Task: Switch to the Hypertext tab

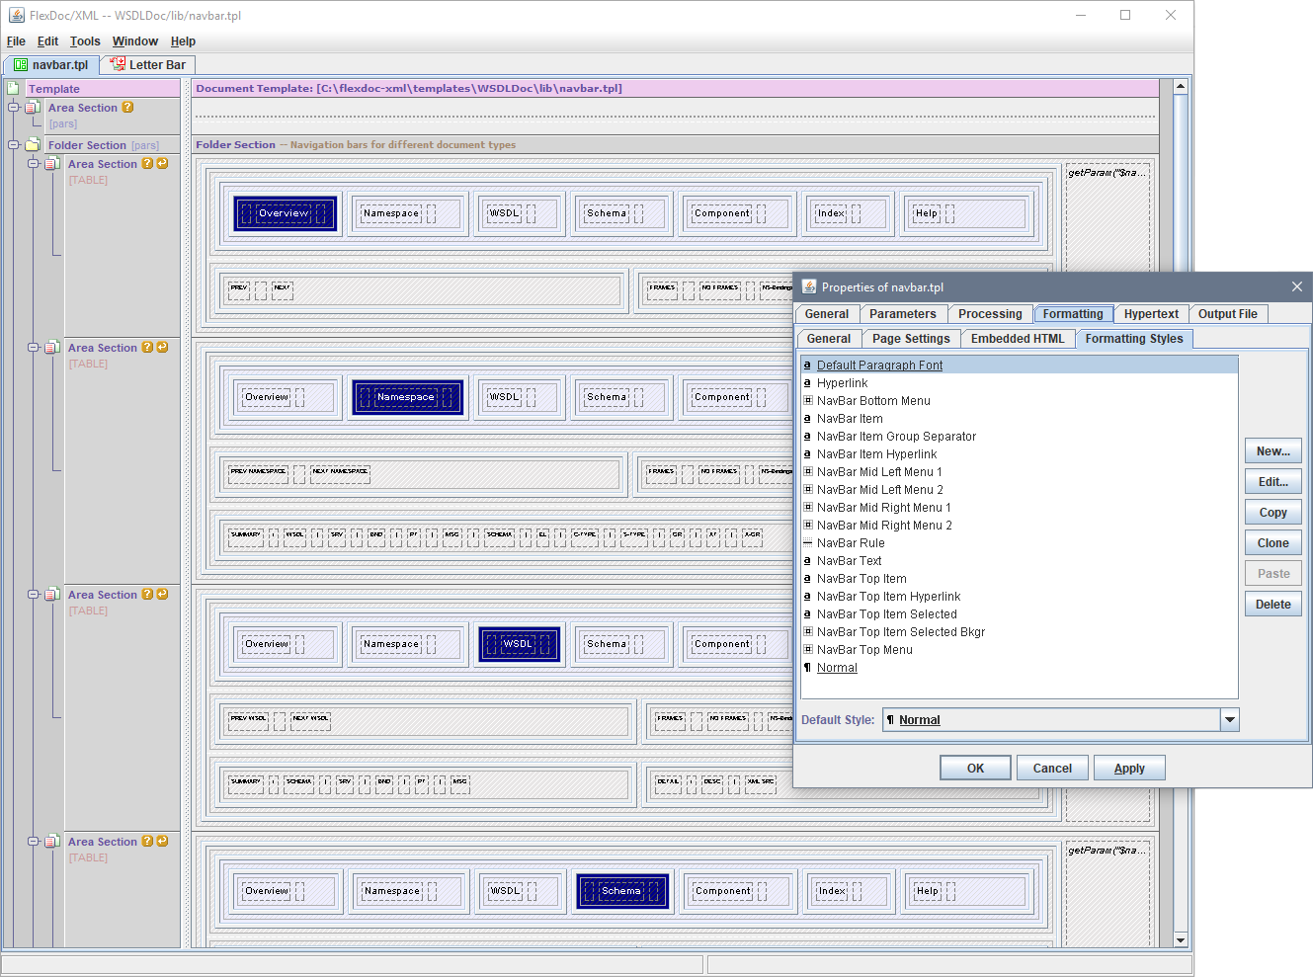Action: click(x=1150, y=314)
